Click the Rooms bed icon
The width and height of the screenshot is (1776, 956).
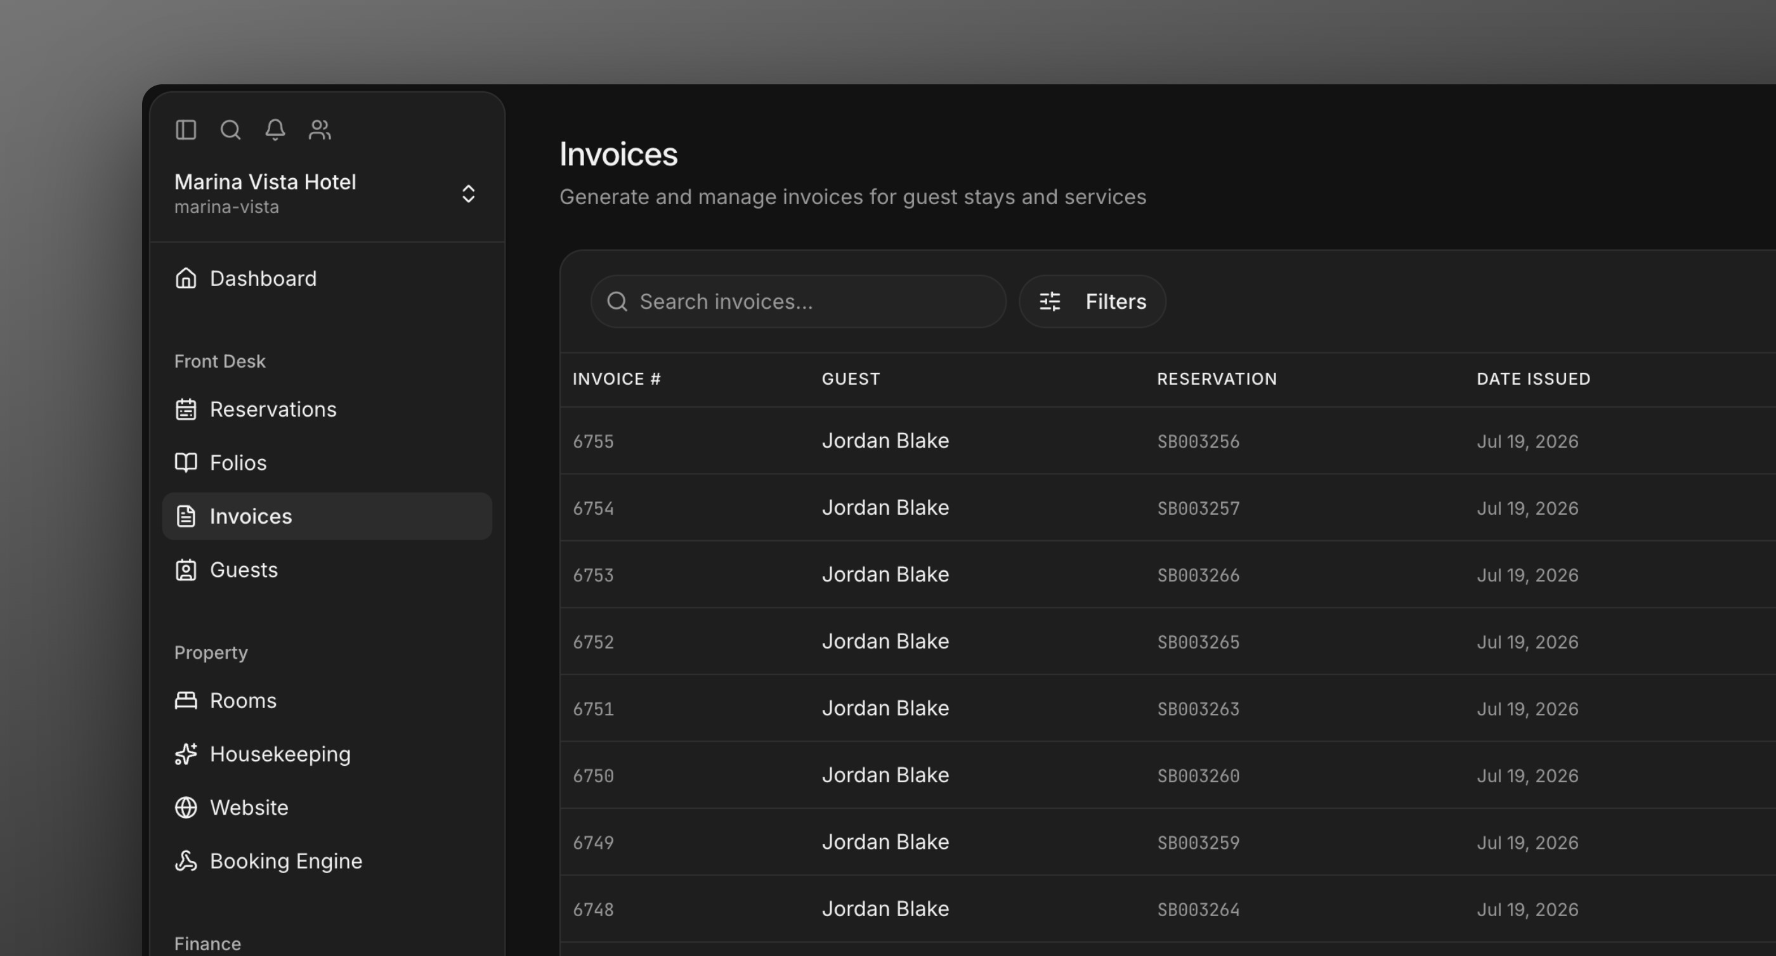pyautogui.click(x=185, y=701)
